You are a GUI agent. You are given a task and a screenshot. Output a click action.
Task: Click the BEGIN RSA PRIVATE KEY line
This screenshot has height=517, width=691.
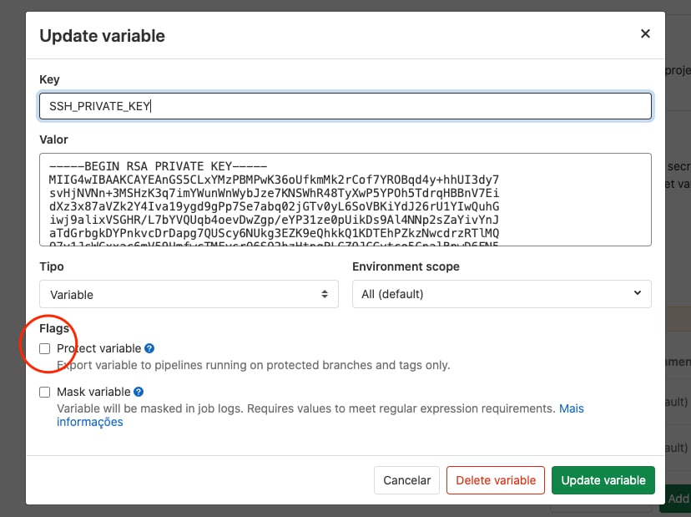(x=158, y=166)
